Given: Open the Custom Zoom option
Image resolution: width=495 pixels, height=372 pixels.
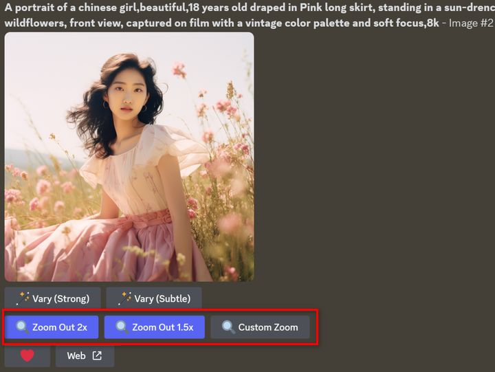Looking at the screenshot, I should [x=260, y=327].
